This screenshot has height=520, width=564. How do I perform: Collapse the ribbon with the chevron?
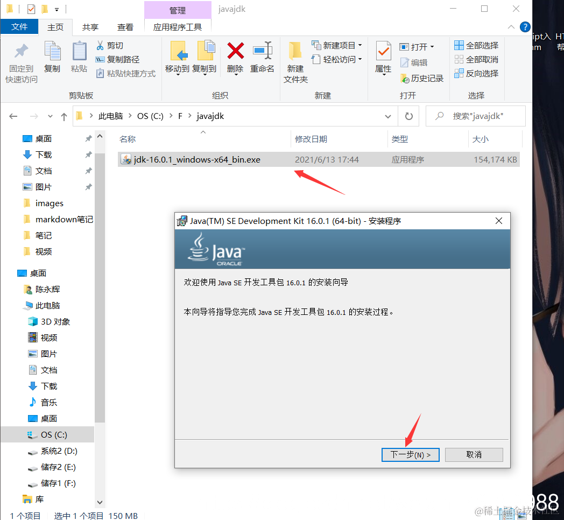(511, 27)
